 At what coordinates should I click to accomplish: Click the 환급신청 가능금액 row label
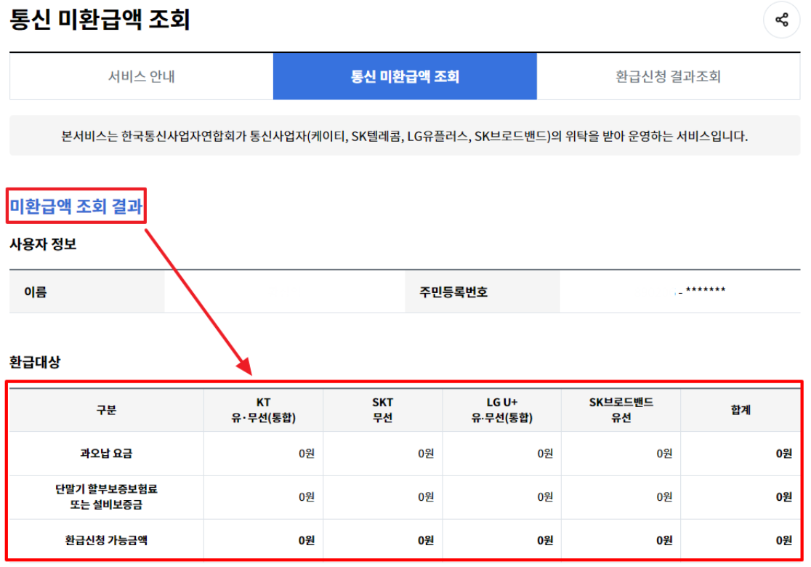pyautogui.click(x=105, y=540)
